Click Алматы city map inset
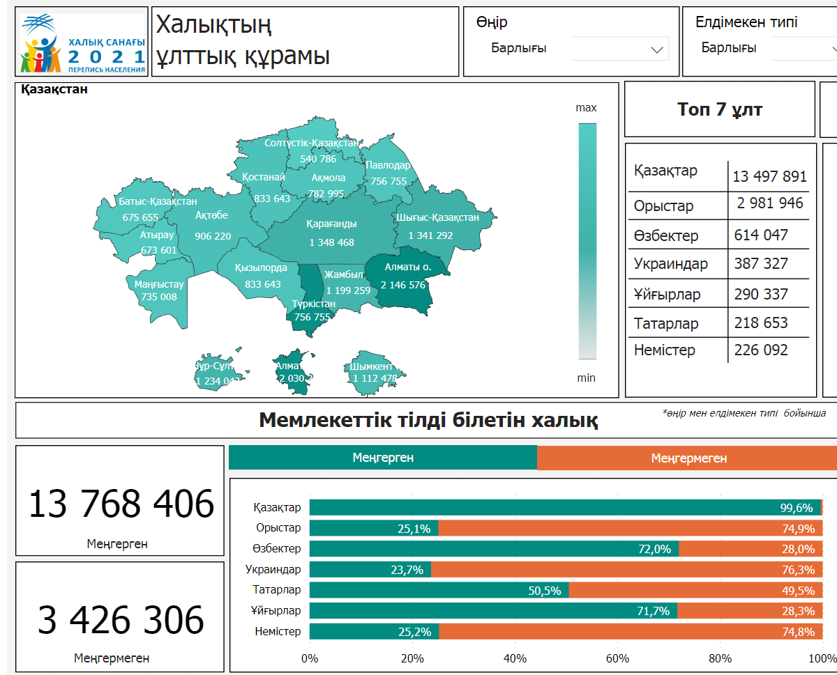The width and height of the screenshot is (837, 675). [x=292, y=371]
